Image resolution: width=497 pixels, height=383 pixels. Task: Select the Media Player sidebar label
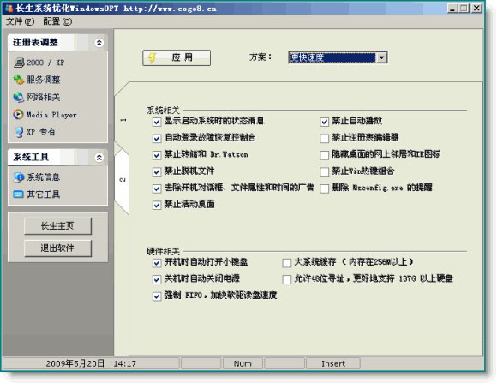tap(51, 115)
